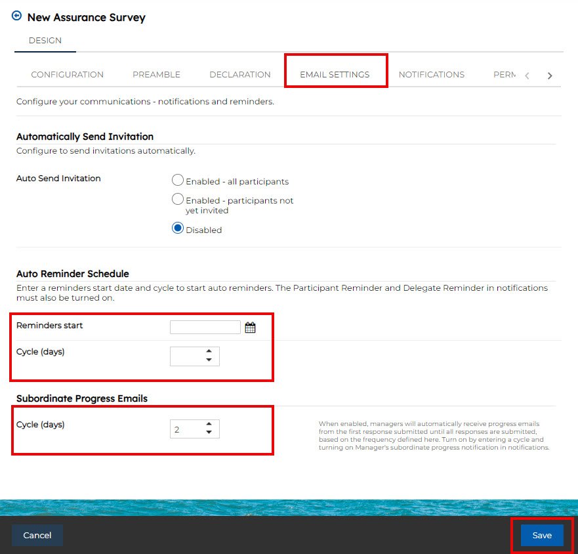Open the Email Settings tab

tap(335, 75)
